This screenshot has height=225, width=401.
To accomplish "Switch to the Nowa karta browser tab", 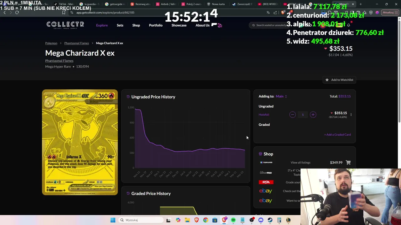I will pos(217,4).
